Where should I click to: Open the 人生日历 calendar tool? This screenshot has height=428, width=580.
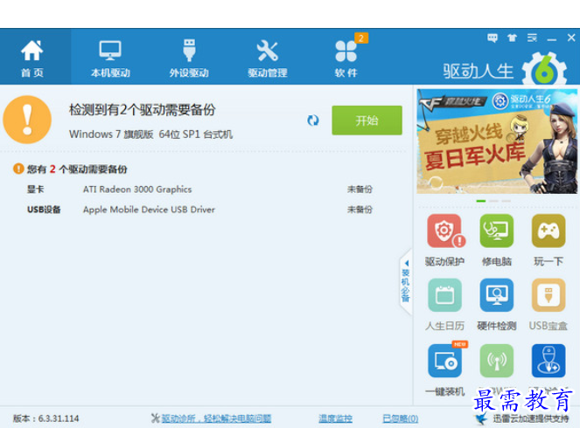tap(444, 304)
